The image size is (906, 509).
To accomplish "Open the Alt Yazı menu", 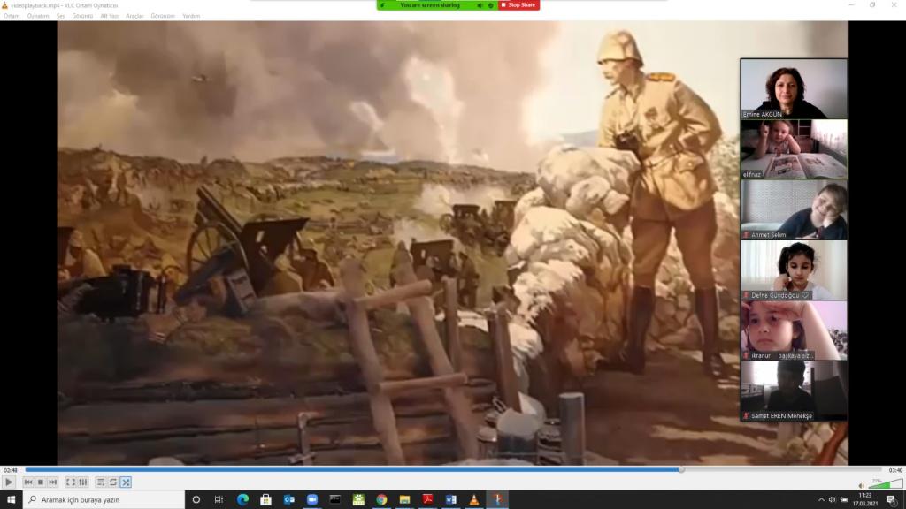I will 110,16.
